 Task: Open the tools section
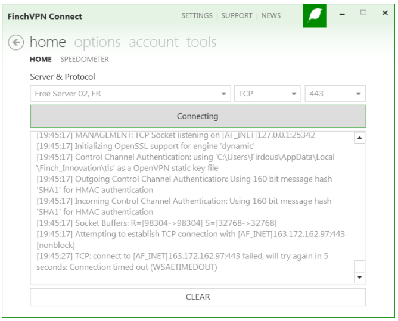click(201, 42)
